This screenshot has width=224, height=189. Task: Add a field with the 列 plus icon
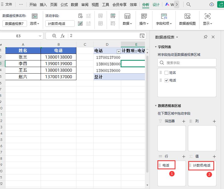coord(214,121)
